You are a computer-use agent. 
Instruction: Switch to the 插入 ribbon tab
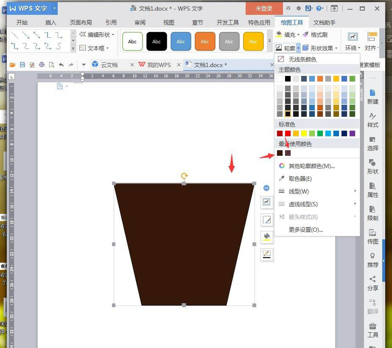point(50,22)
